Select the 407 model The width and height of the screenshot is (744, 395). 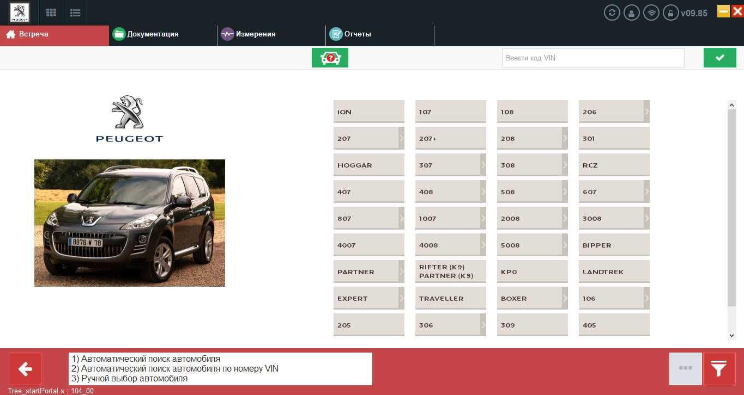click(x=369, y=192)
